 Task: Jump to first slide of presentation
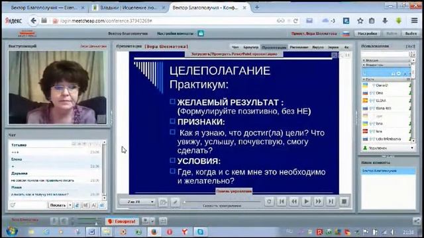pos(282,201)
